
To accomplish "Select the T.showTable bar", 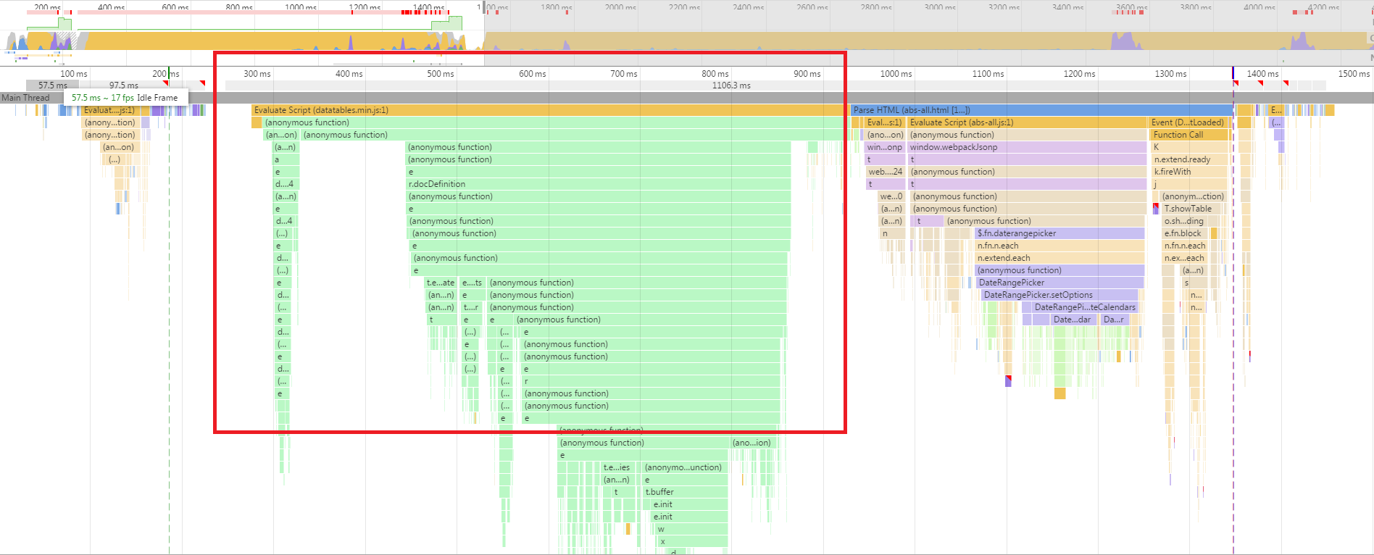I will click(1192, 209).
